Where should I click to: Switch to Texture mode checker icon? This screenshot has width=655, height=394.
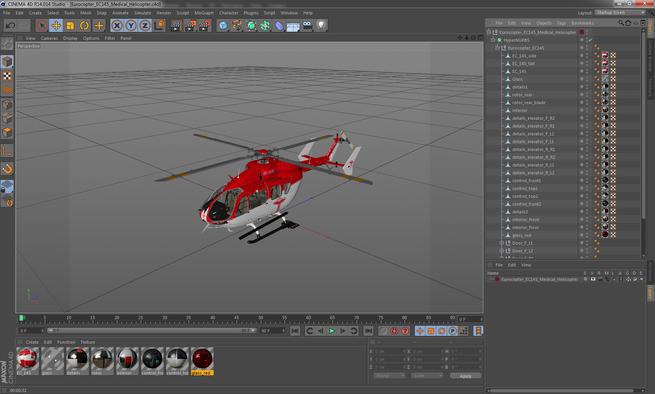(x=7, y=76)
